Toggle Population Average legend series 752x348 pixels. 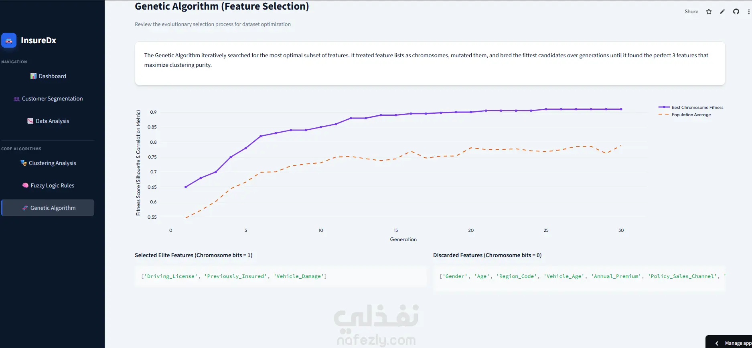click(685, 115)
